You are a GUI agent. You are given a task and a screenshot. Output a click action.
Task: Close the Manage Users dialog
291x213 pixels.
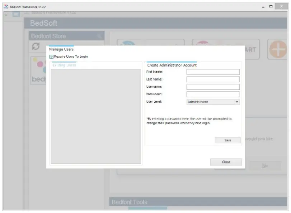(226, 162)
